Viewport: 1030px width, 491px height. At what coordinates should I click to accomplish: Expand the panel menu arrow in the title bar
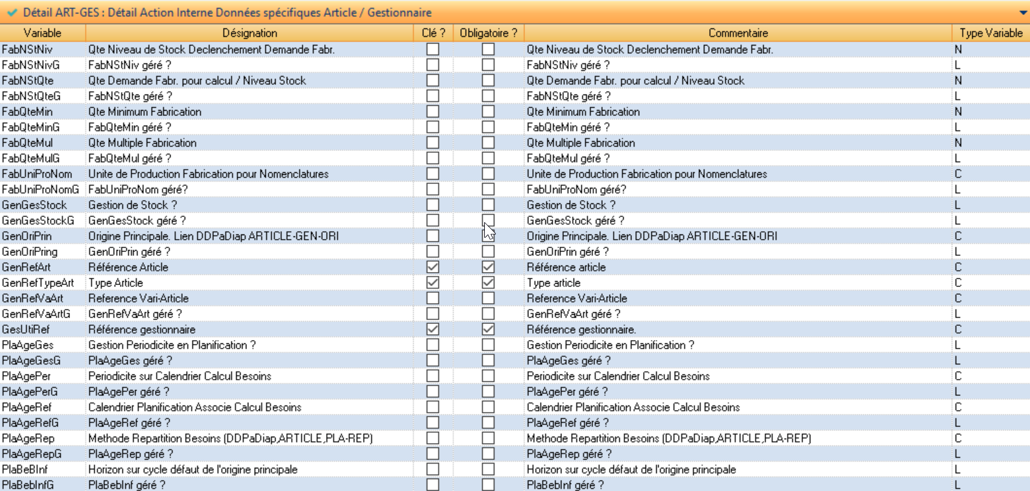click(x=1023, y=13)
